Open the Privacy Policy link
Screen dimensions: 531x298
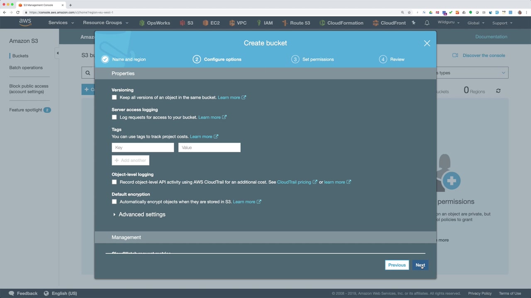tap(480, 293)
